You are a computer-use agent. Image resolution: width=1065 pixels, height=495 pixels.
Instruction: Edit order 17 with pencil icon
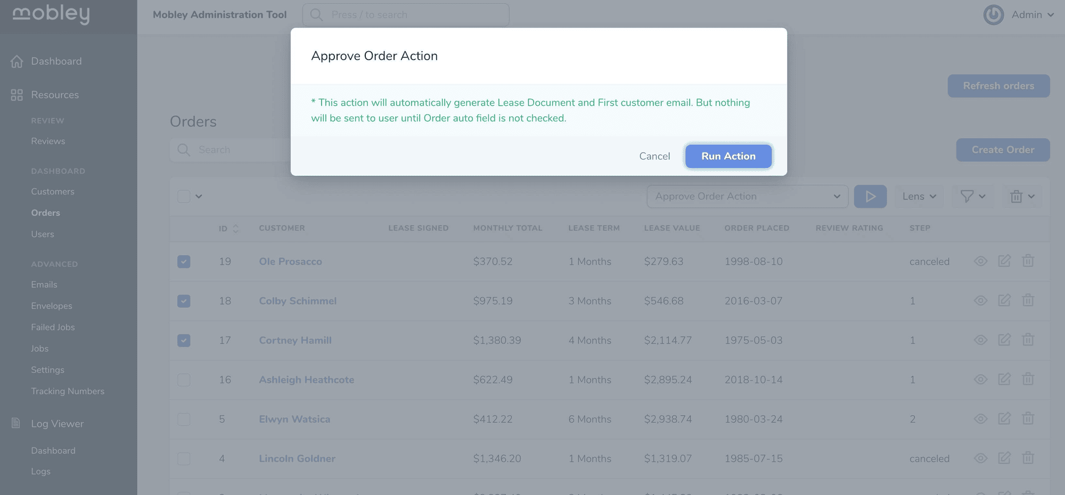click(1004, 340)
